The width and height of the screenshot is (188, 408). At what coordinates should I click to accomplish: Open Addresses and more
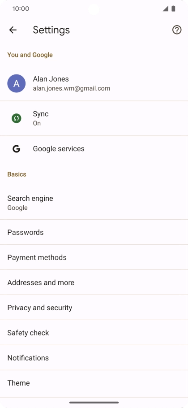click(94, 282)
